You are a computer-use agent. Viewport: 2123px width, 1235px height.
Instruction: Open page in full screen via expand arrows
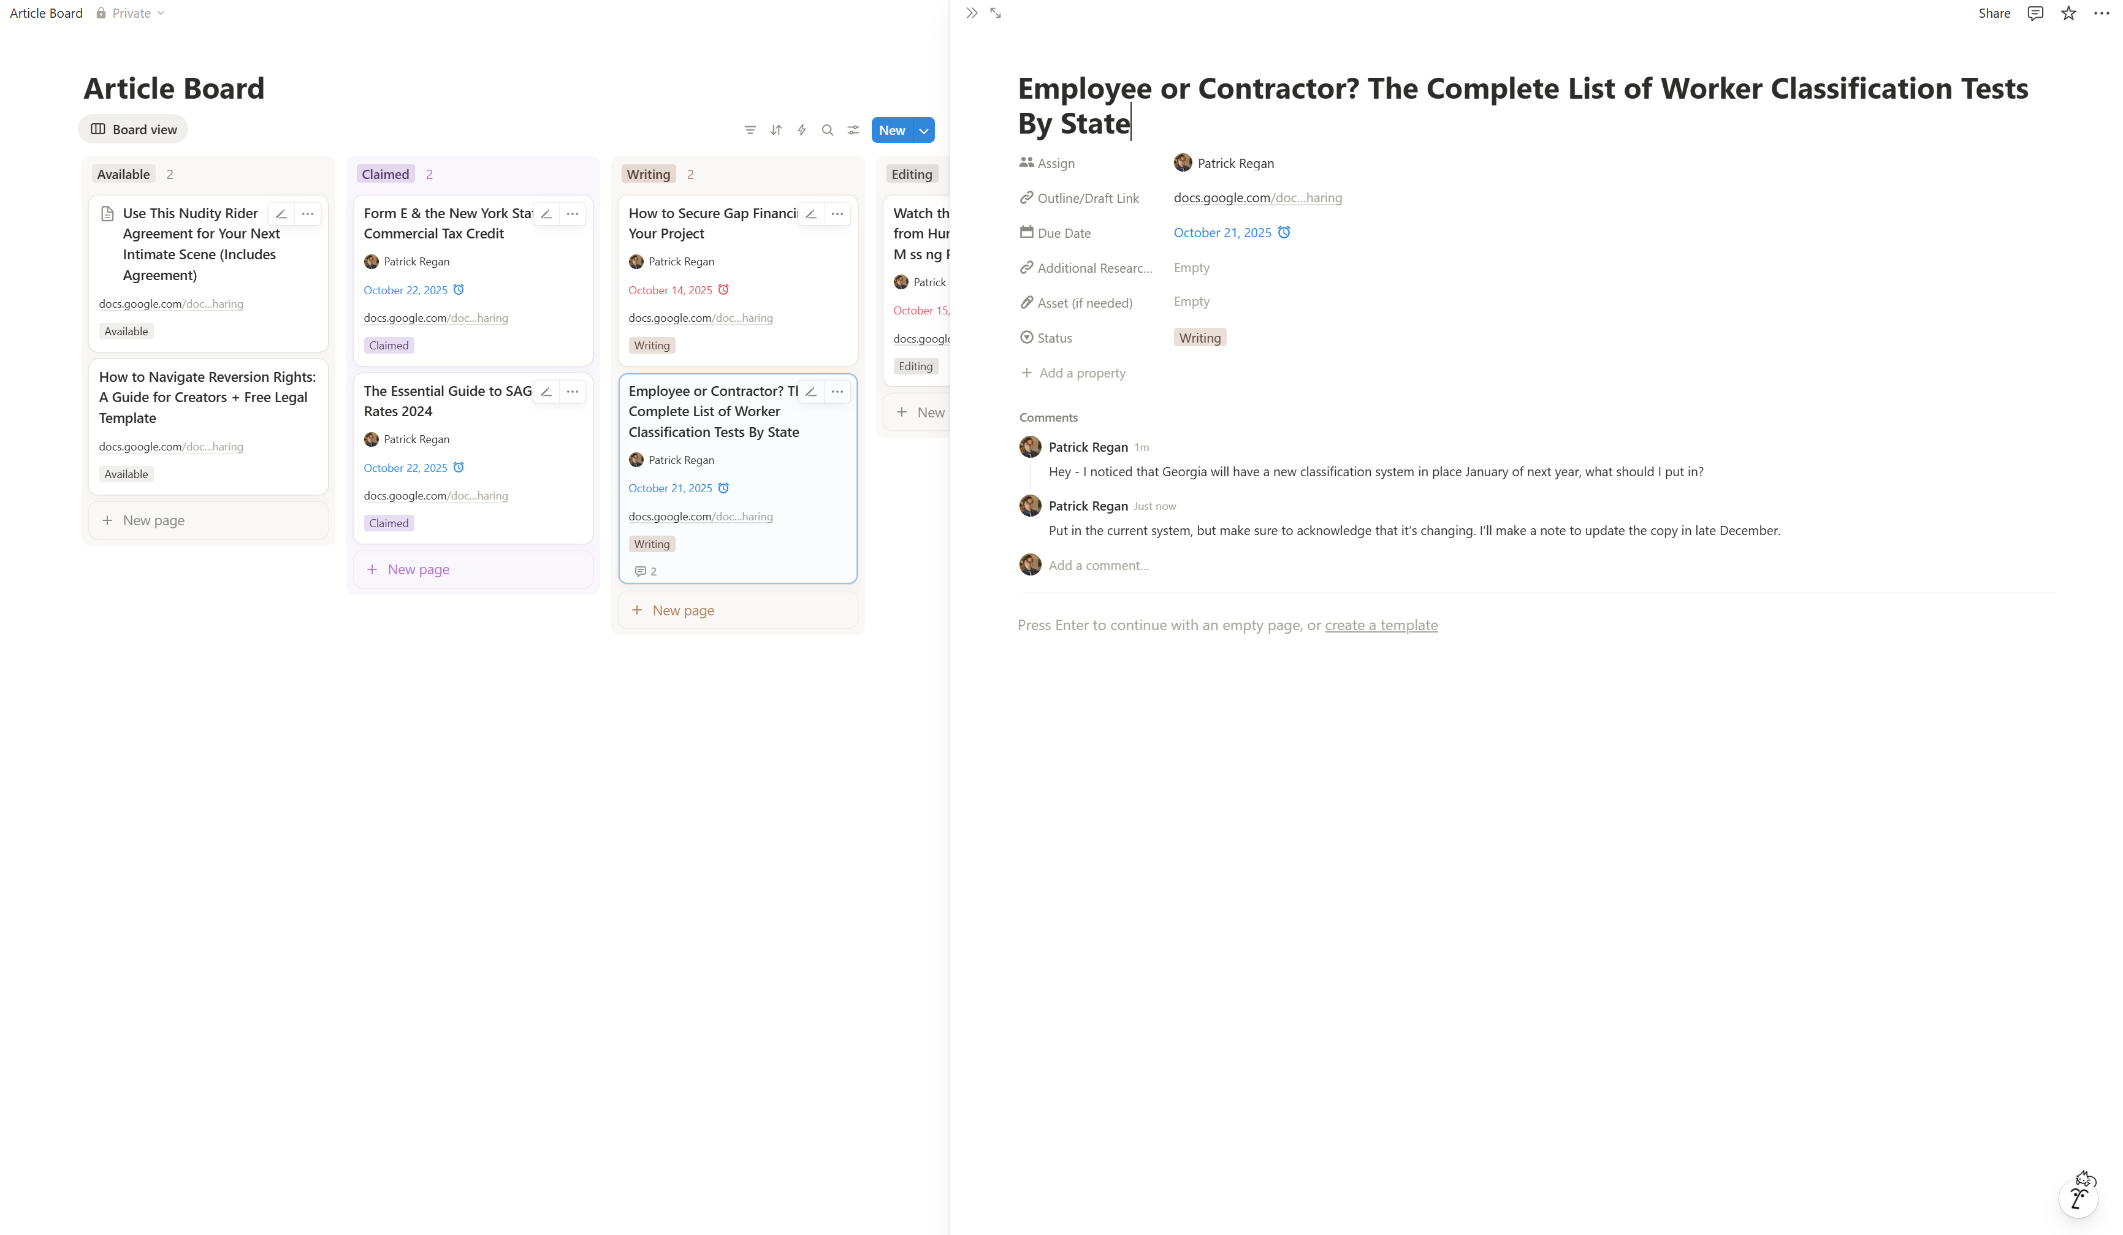tap(996, 13)
